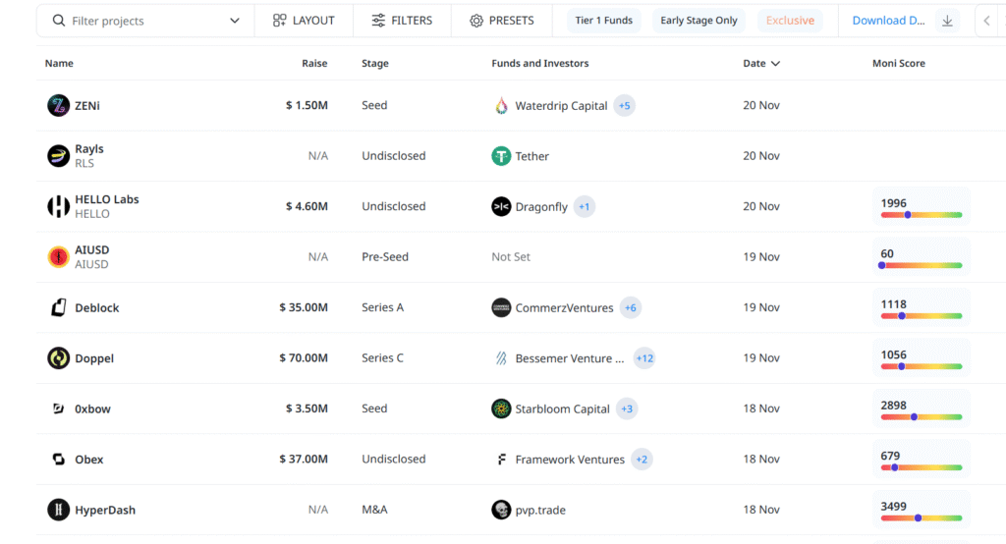Click the Name column header
The image size is (1006, 544).
[x=59, y=64]
